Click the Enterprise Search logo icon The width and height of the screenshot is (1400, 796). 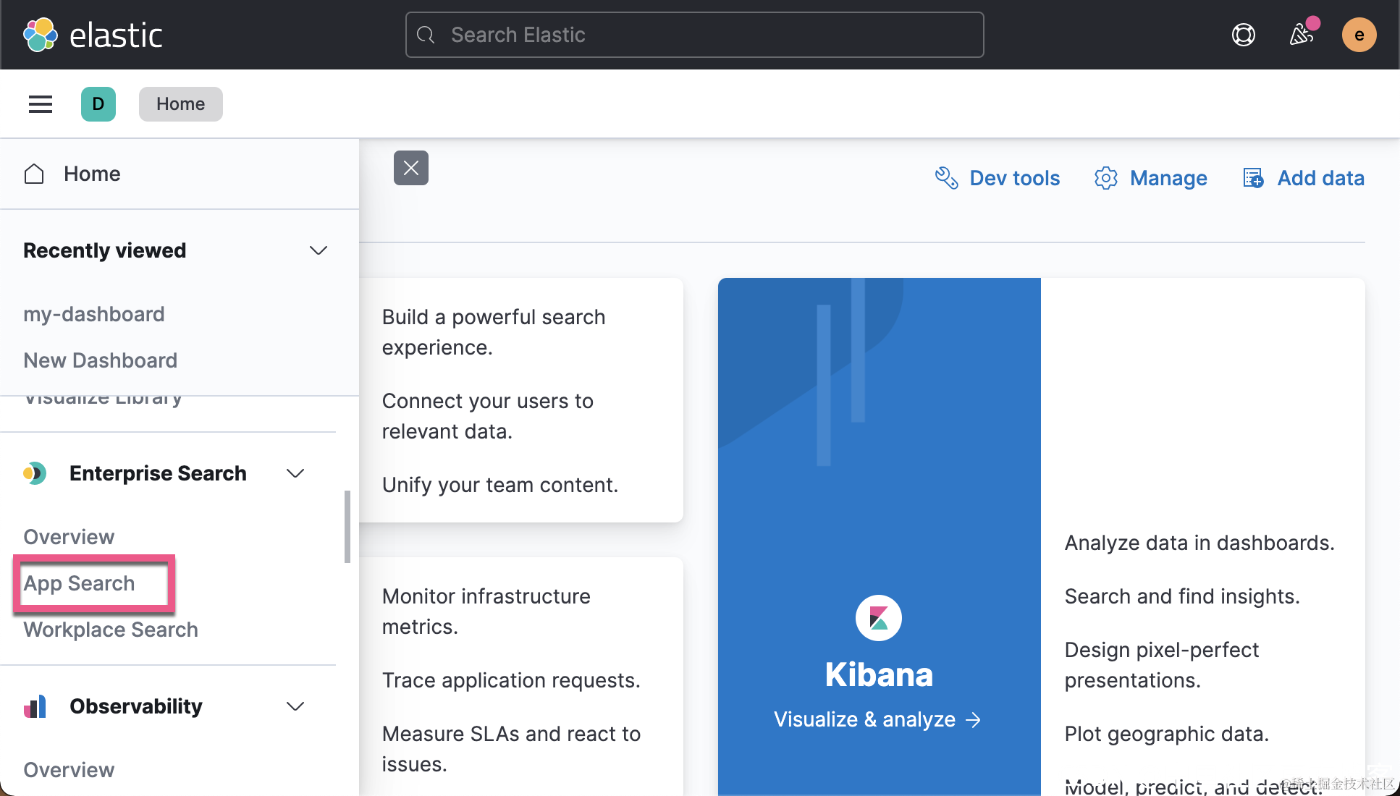(35, 473)
